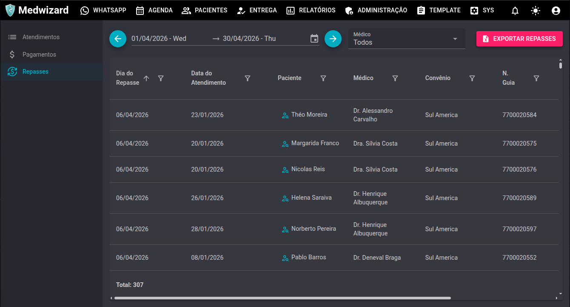Select guide number 7700020576
570x307 pixels.
pos(519,169)
